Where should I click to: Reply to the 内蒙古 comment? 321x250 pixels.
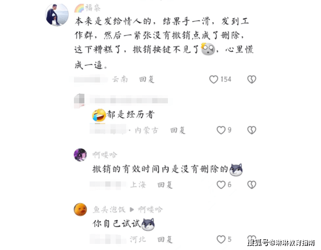point(178,130)
